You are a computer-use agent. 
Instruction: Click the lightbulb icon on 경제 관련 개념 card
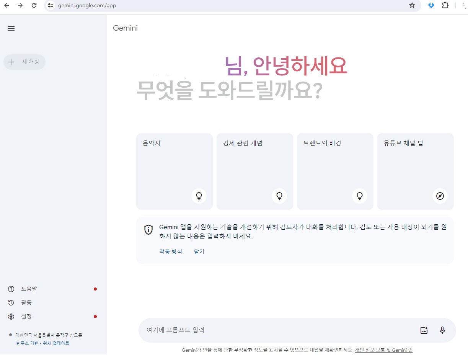tap(279, 196)
